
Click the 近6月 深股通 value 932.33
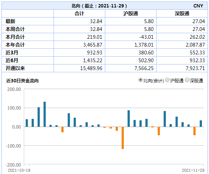[x=197, y=60]
